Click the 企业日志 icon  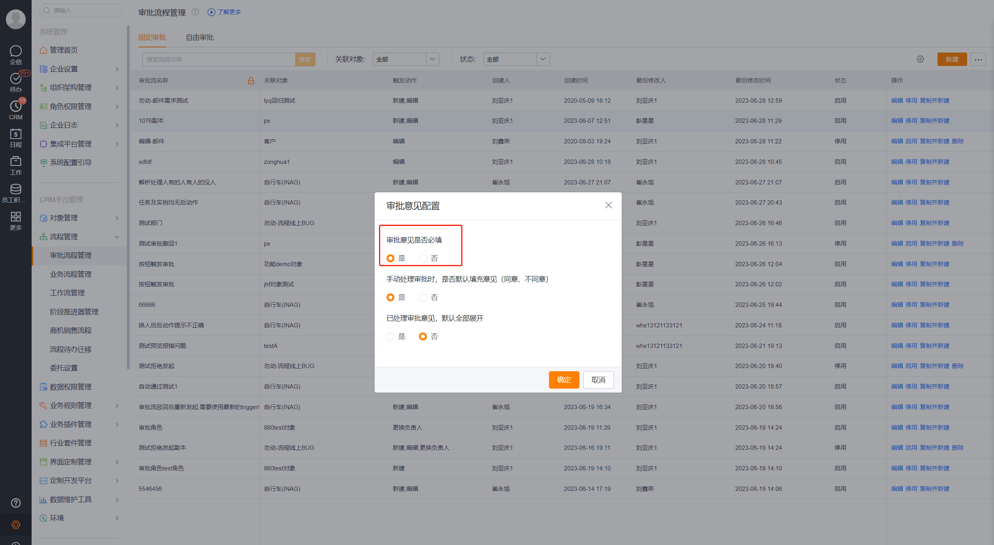(x=43, y=125)
